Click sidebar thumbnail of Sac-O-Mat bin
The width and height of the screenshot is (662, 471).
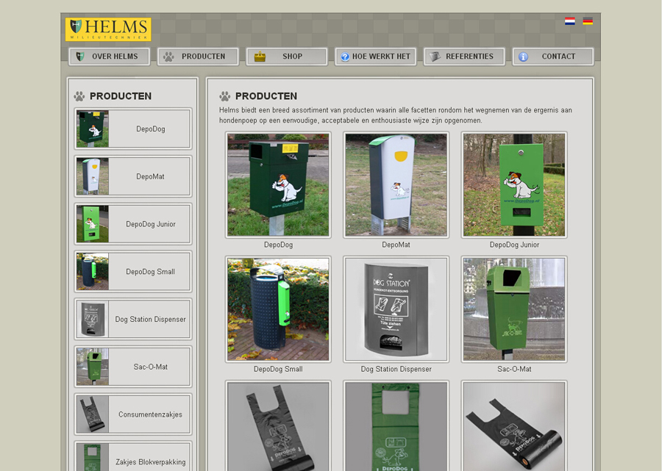pyautogui.click(x=93, y=367)
